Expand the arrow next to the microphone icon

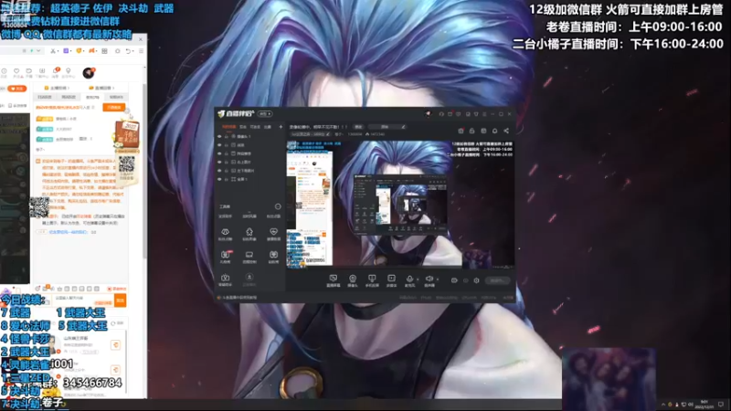(x=418, y=279)
